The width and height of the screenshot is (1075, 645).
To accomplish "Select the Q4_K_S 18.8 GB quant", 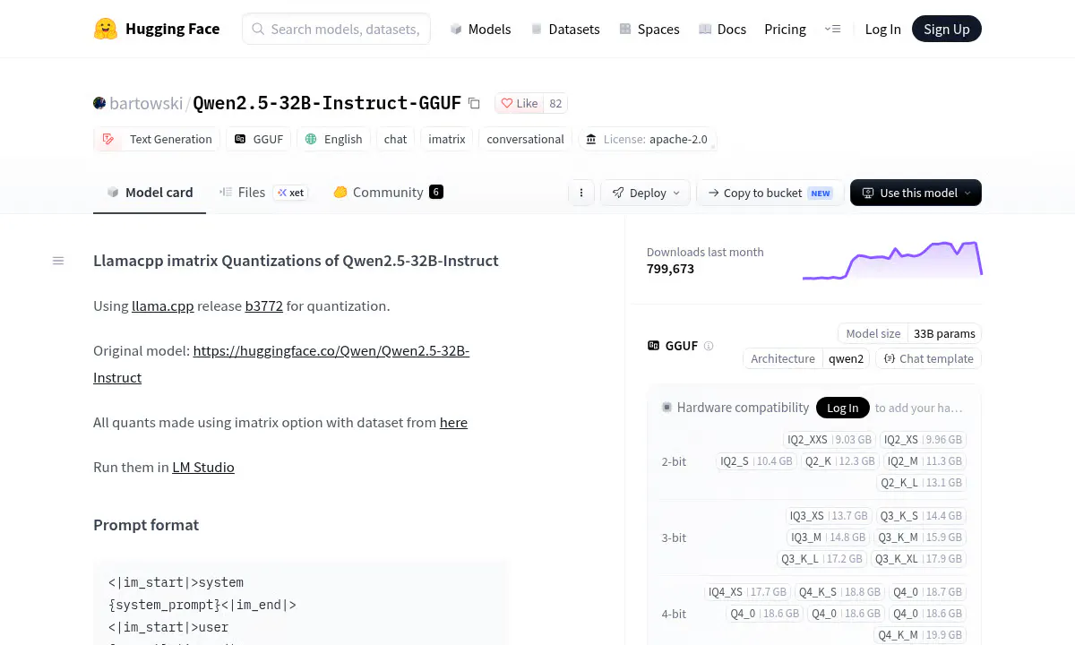I will tap(840, 592).
